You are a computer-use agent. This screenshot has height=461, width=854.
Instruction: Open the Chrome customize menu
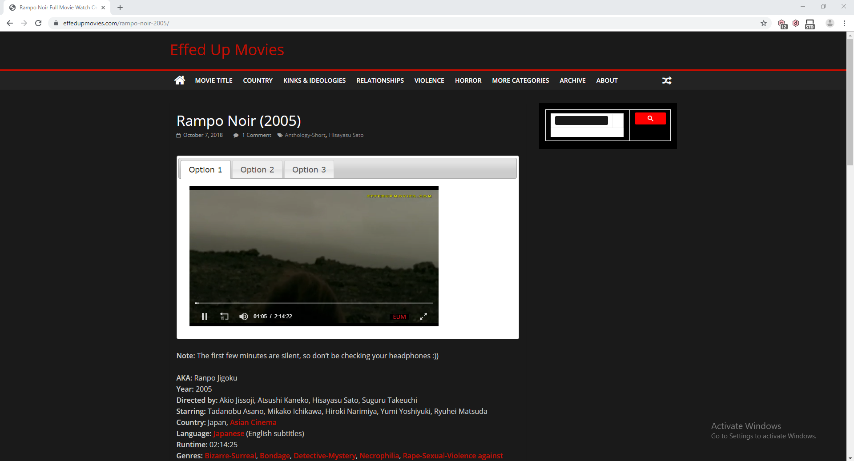(845, 23)
